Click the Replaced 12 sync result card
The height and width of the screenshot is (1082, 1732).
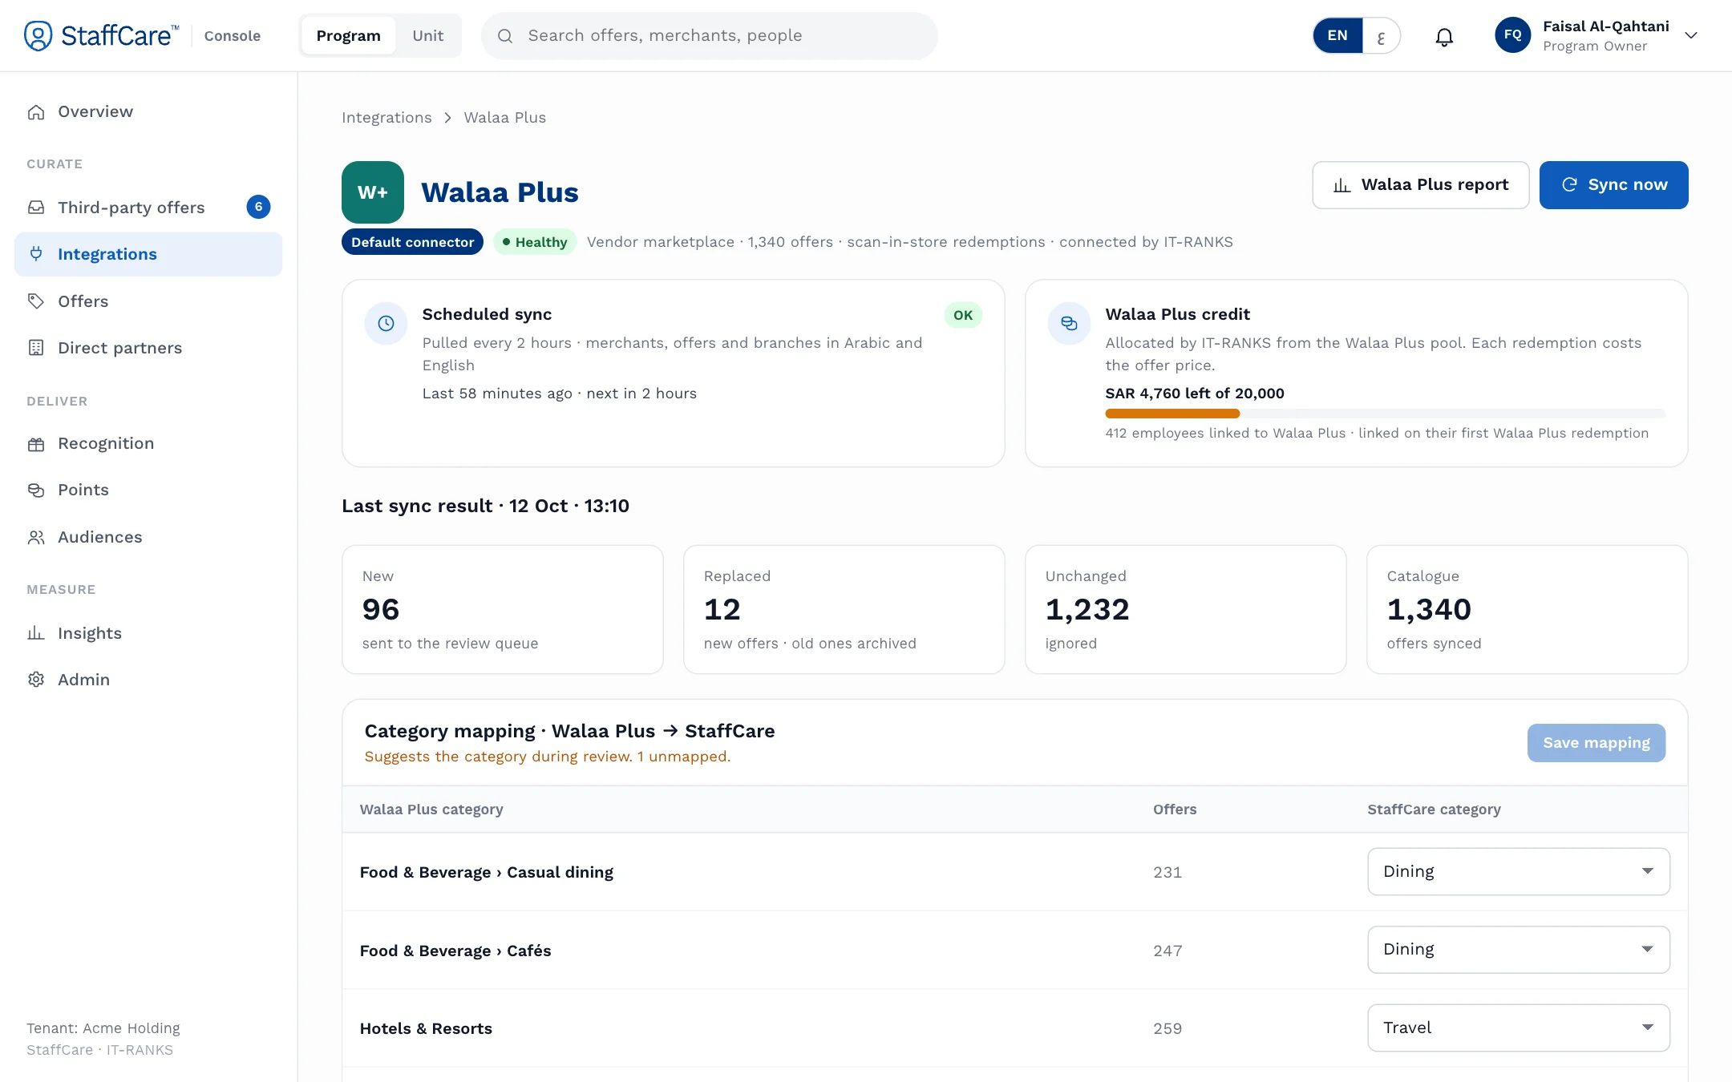click(844, 610)
